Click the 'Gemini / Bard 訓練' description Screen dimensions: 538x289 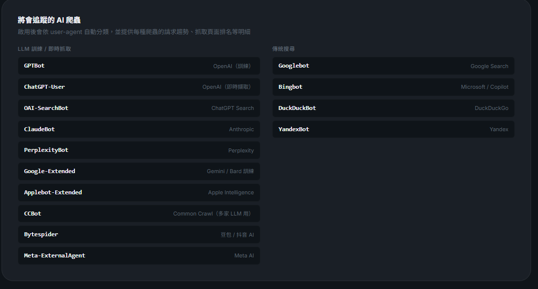230,171
